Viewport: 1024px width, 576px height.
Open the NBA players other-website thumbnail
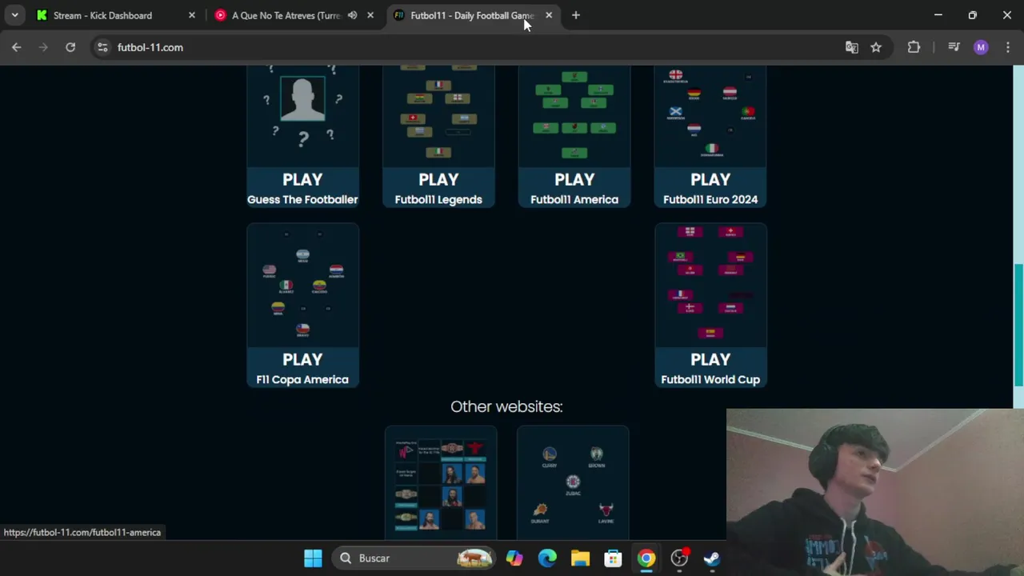tap(573, 483)
